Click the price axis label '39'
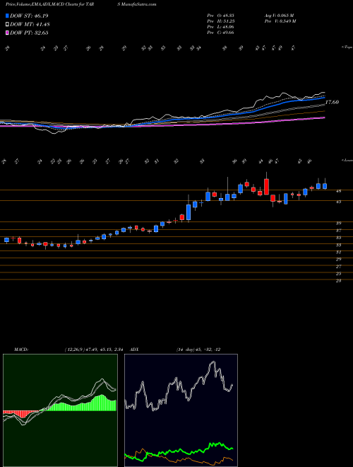Viewport: 353px width, 467px height. 338,223
